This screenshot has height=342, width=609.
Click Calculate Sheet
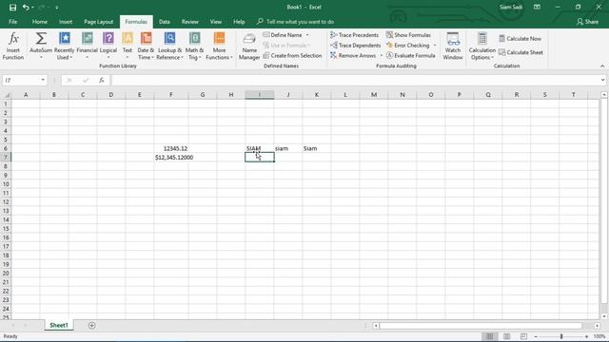(x=521, y=52)
